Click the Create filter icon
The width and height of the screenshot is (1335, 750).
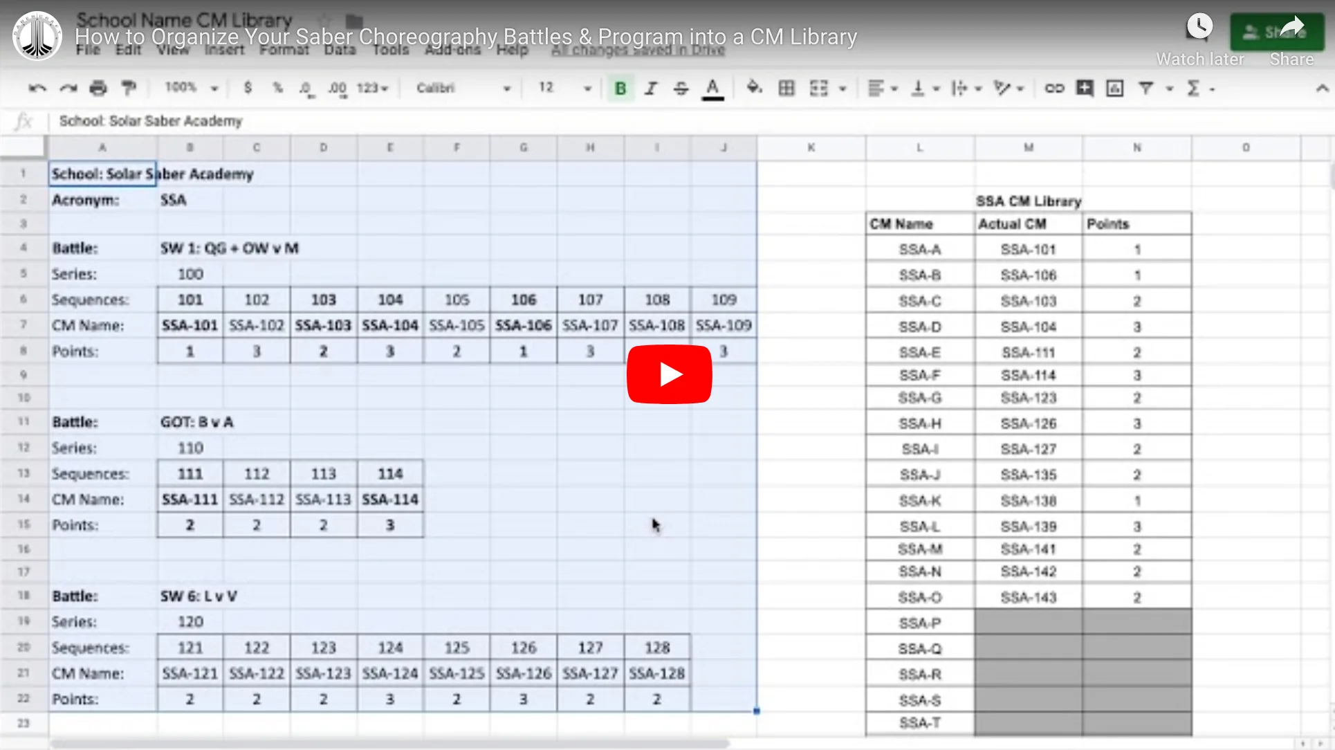(1146, 88)
